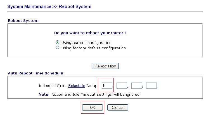
Task: Click the 'Using factory default configuration' label text
Action: pos(93,48)
